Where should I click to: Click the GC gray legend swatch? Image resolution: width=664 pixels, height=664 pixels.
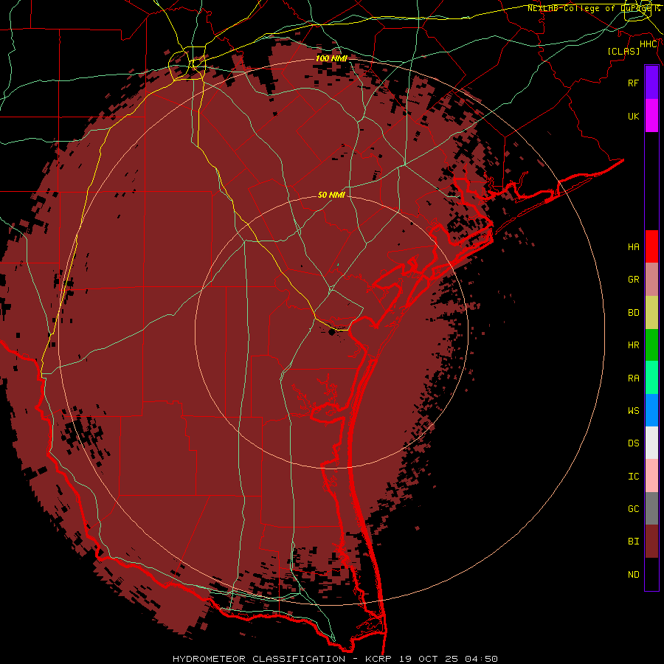651,508
